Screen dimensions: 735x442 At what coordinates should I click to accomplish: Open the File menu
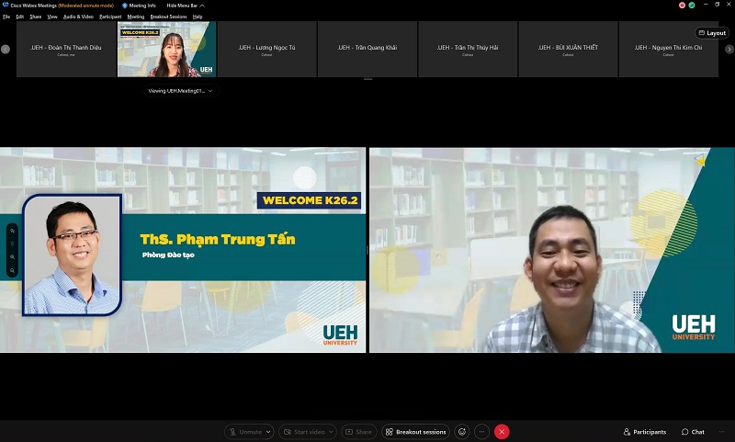point(6,17)
